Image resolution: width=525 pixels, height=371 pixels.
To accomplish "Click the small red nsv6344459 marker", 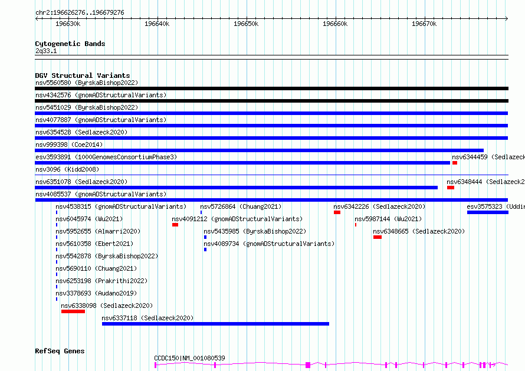I will [455, 163].
